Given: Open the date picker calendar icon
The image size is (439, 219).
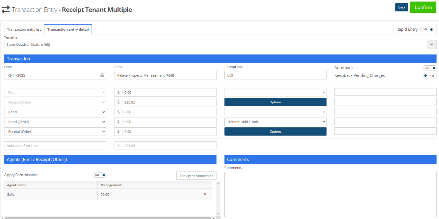Looking at the screenshot, I should [102, 75].
